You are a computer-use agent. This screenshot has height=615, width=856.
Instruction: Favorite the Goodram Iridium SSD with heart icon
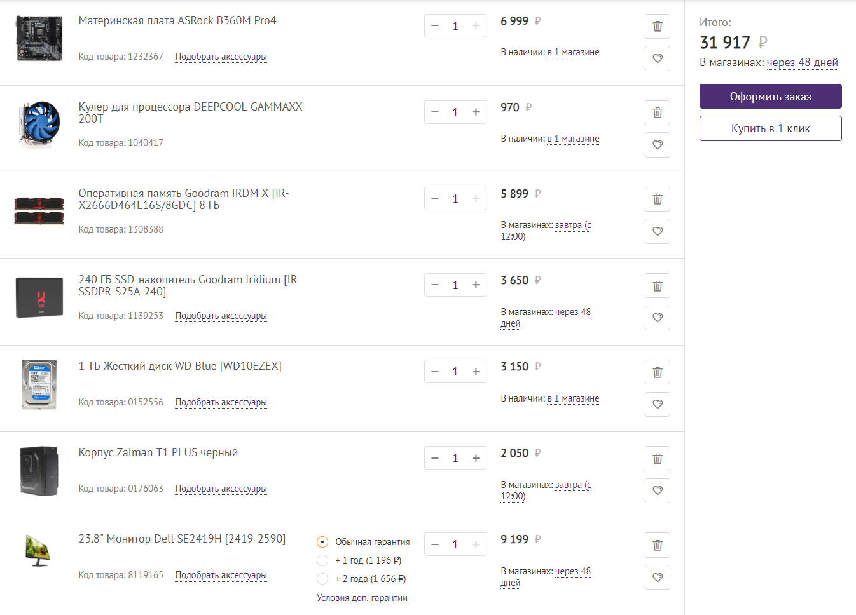pos(658,318)
